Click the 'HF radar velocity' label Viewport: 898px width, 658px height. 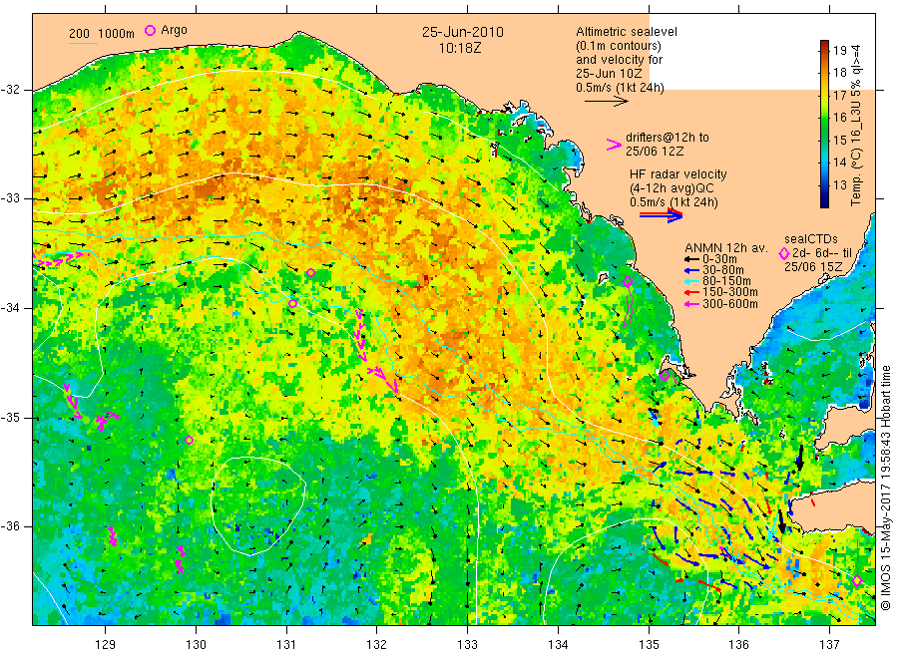(x=678, y=174)
